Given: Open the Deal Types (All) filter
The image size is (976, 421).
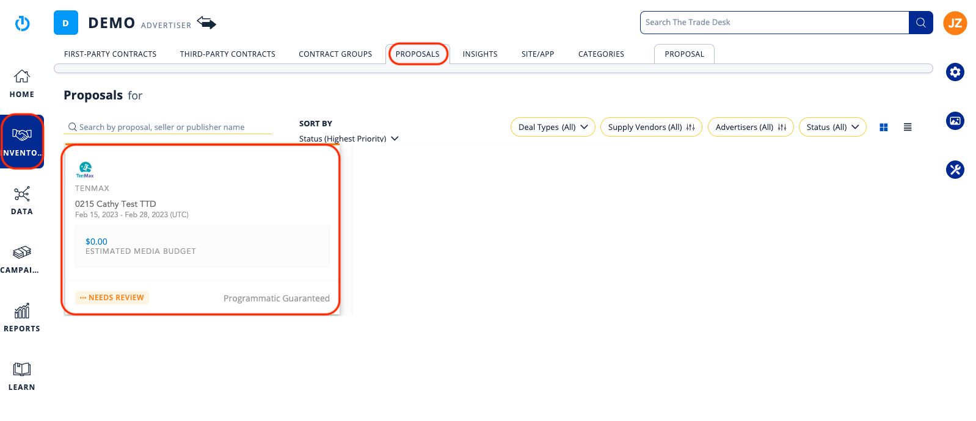Looking at the screenshot, I should click(553, 127).
